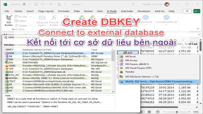
Task: Adjust the zoom slider handle
Action: pyautogui.click(x=177, y=112)
